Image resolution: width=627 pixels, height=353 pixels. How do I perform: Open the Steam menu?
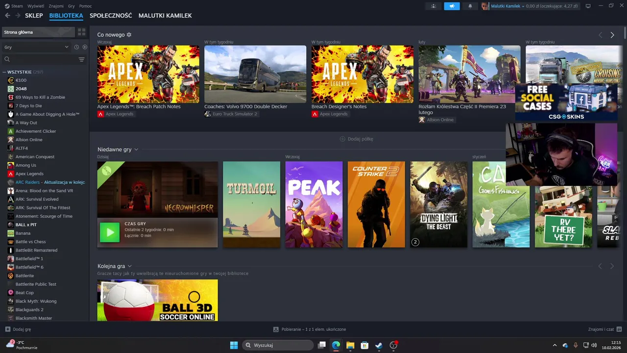(14, 6)
